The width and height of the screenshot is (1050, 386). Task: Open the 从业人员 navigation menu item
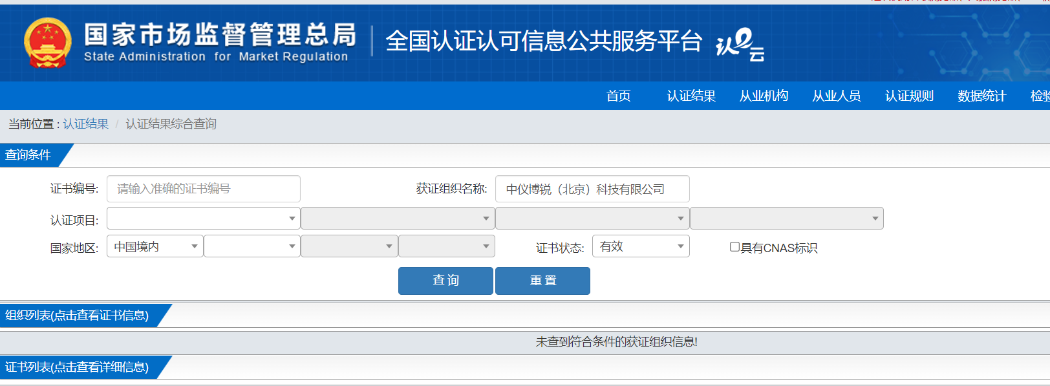click(x=837, y=96)
